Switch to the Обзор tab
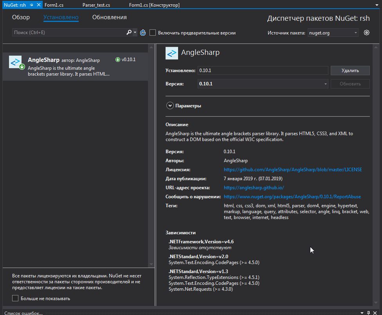The image size is (382, 315). click(x=21, y=17)
